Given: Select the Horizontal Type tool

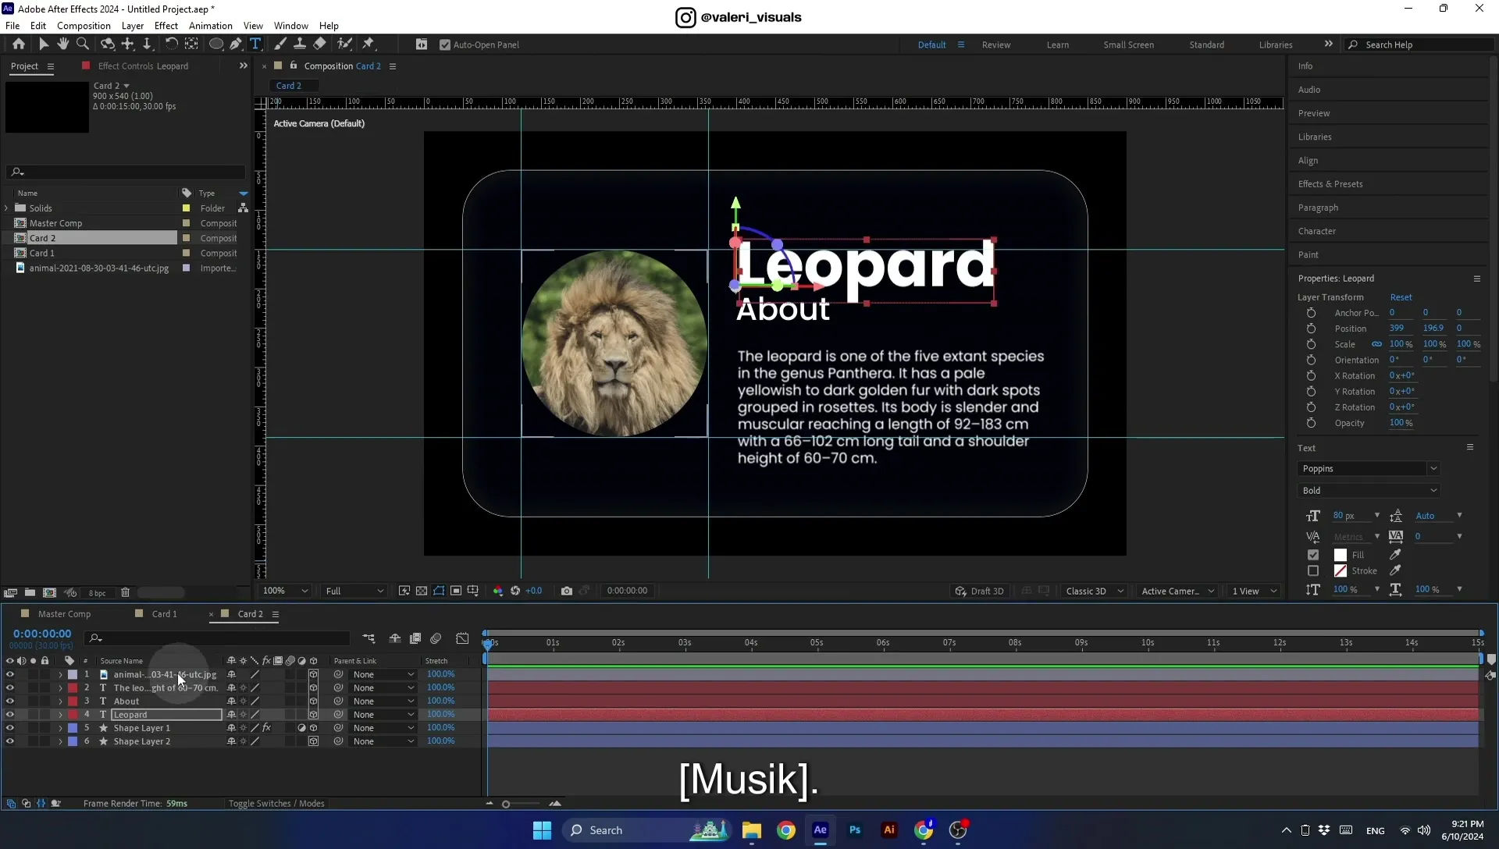Looking at the screenshot, I should pyautogui.click(x=255, y=44).
